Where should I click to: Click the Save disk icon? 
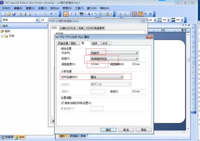point(14,14)
